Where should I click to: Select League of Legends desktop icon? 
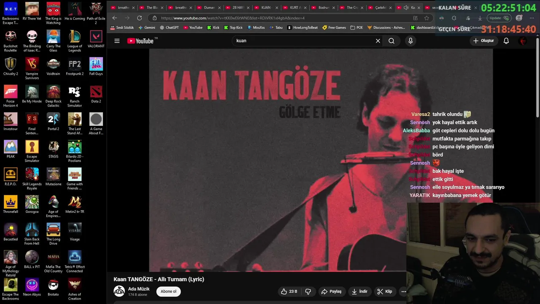coord(75,41)
